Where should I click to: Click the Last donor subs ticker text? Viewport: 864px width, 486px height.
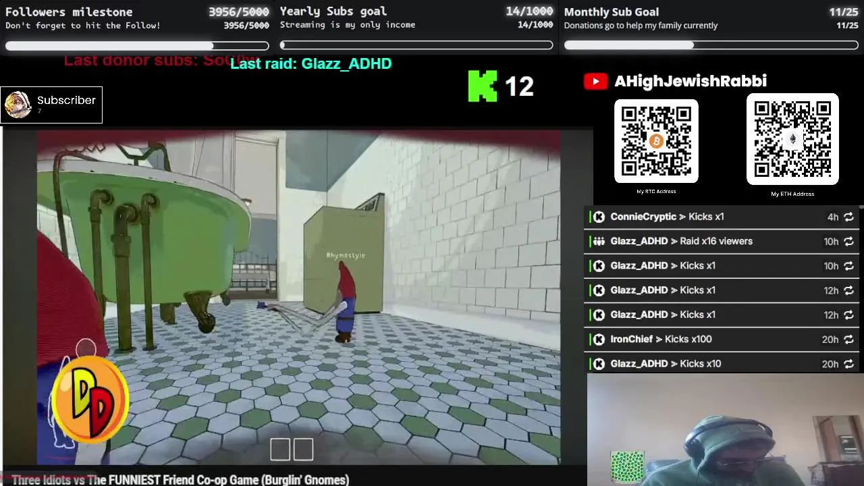pos(159,60)
